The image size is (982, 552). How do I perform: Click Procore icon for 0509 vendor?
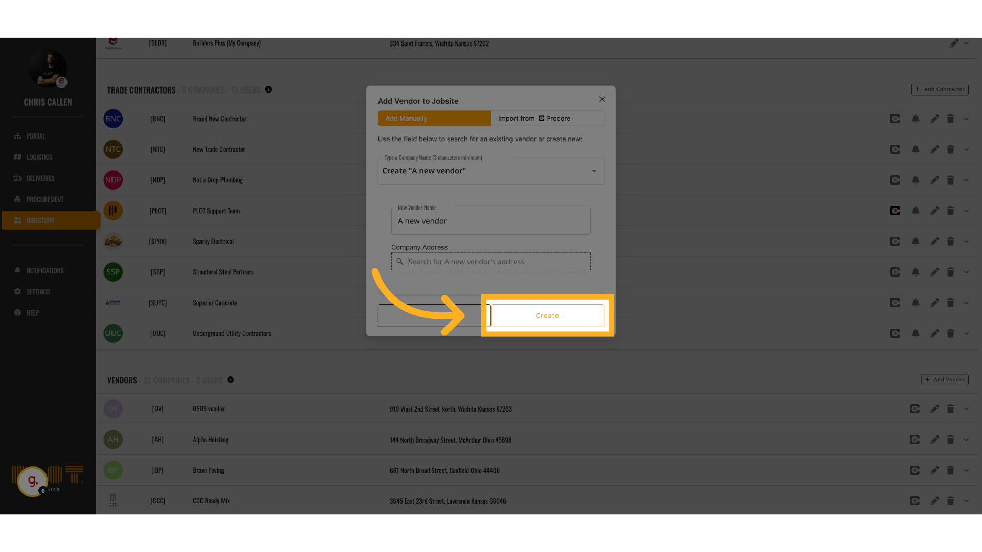click(x=914, y=409)
